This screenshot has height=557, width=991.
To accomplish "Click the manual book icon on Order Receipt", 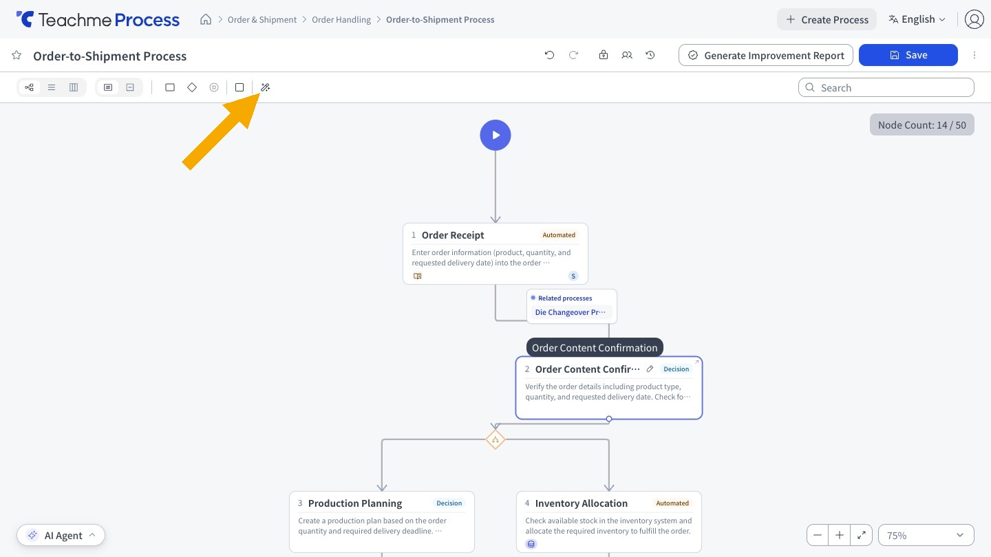I will click(417, 276).
